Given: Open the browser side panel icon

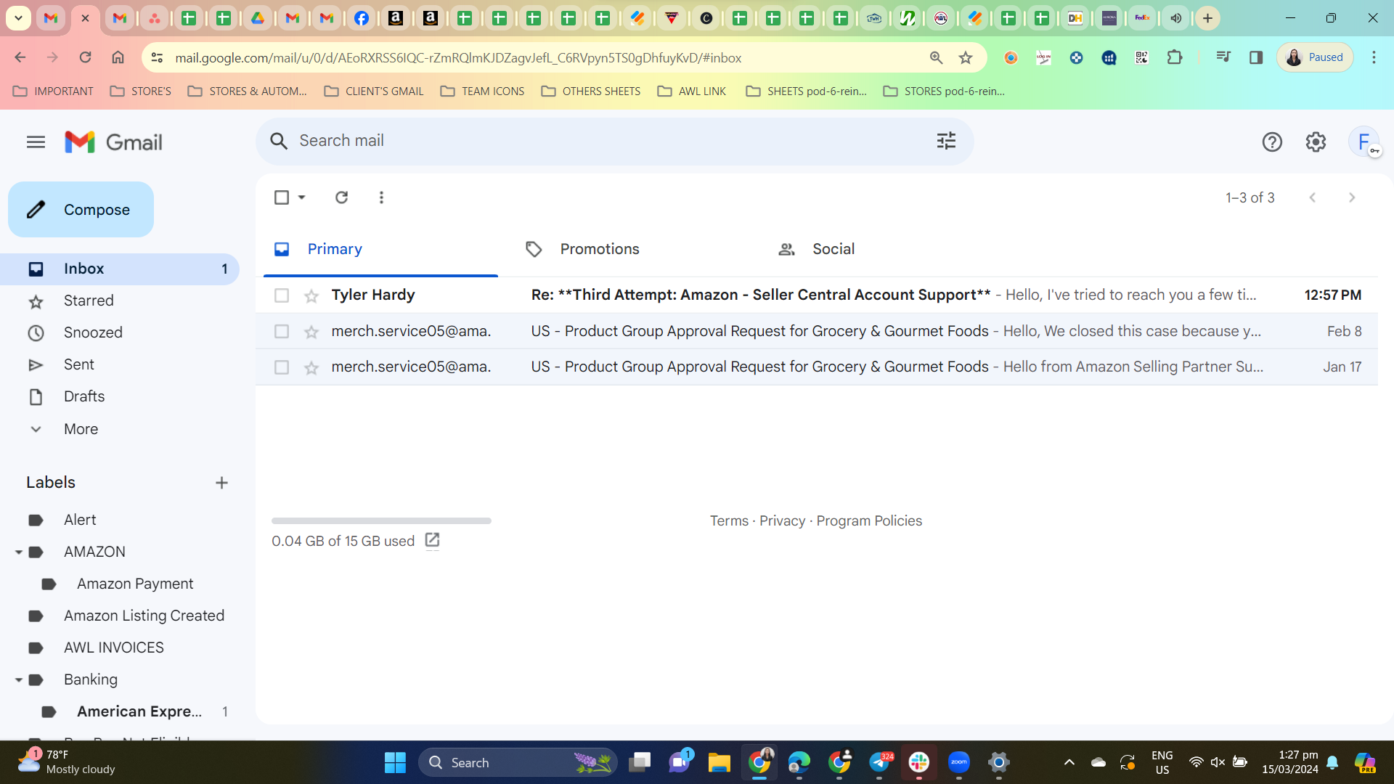Looking at the screenshot, I should [x=1256, y=57].
